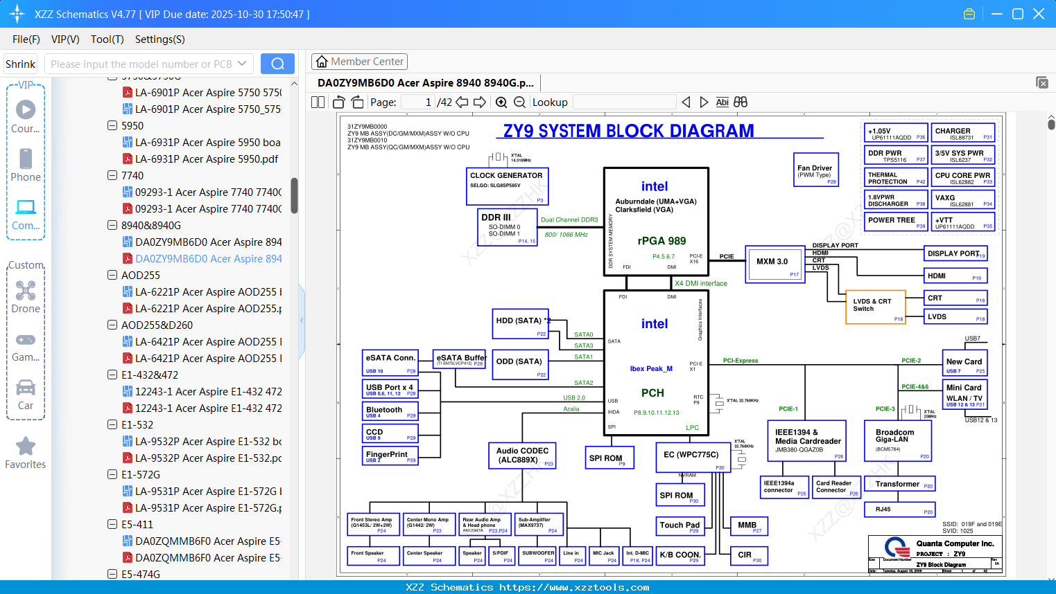Click the Lookup text field

point(624,102)
